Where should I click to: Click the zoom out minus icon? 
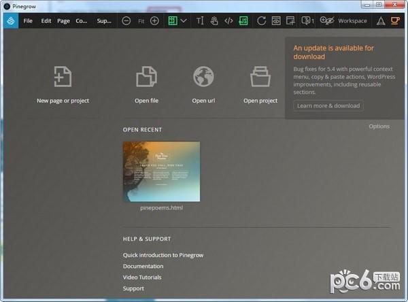[x=126, y=20]
